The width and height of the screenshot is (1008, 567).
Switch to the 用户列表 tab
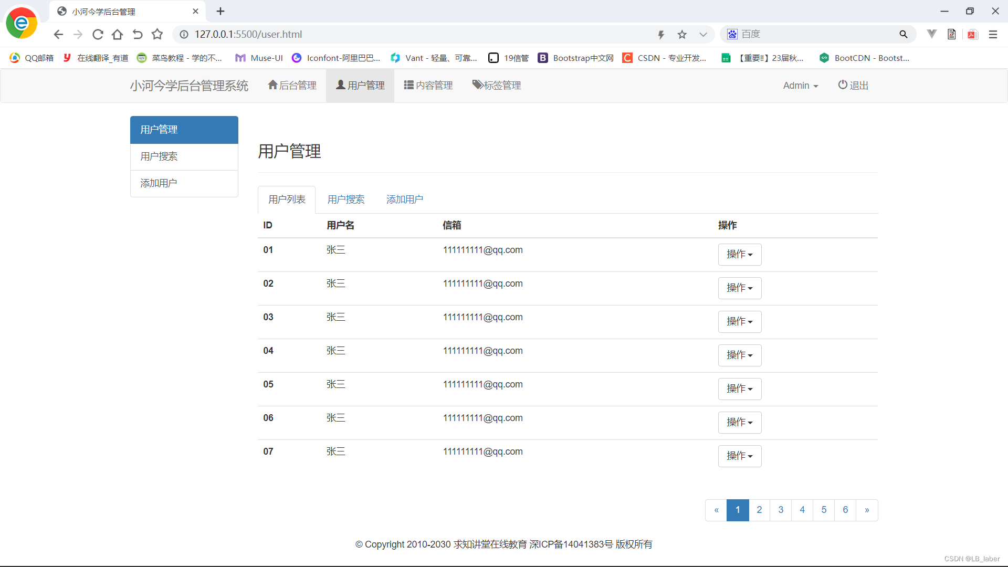[x=287, y=199]
